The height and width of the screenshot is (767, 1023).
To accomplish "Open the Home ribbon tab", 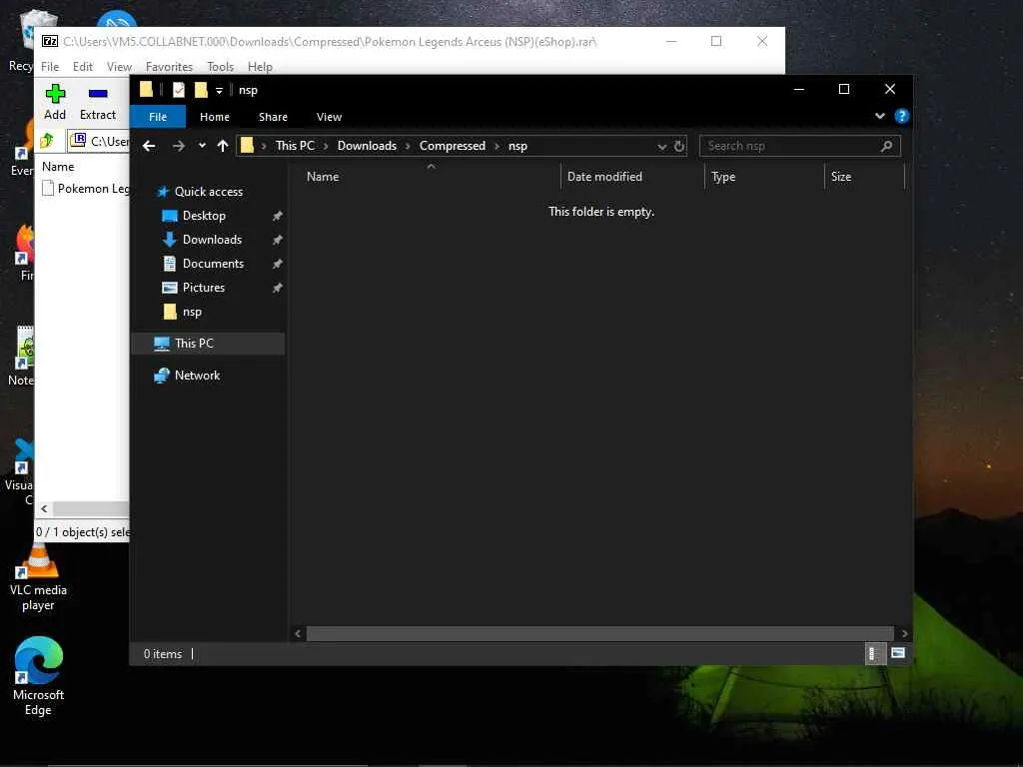I will pos(215,117).
